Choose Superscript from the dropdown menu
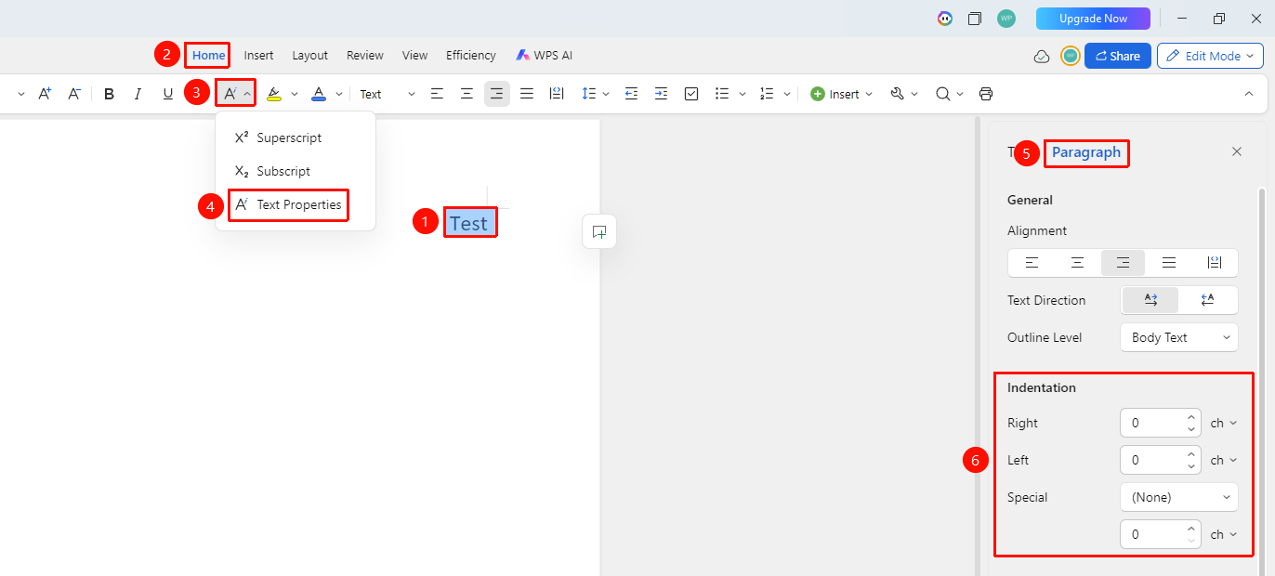 [x=289, y=137]
